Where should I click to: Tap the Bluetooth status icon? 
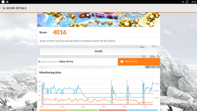pos(183,2)
